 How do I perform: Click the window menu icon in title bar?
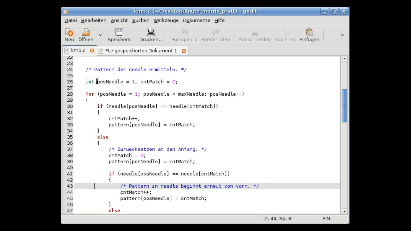(x=66, y=11)
